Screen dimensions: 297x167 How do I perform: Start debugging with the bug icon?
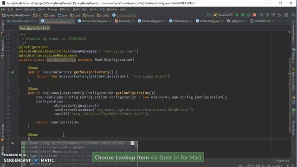(243, 15)
